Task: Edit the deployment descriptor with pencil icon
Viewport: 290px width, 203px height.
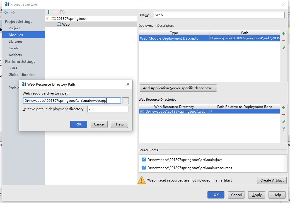Action: click(x=284, y=48)
